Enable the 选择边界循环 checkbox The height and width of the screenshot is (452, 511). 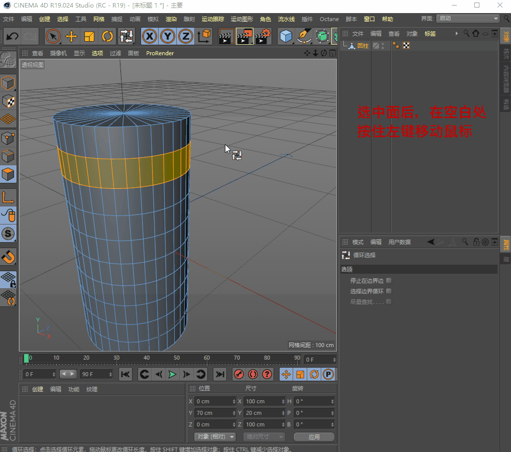[389, 291]
